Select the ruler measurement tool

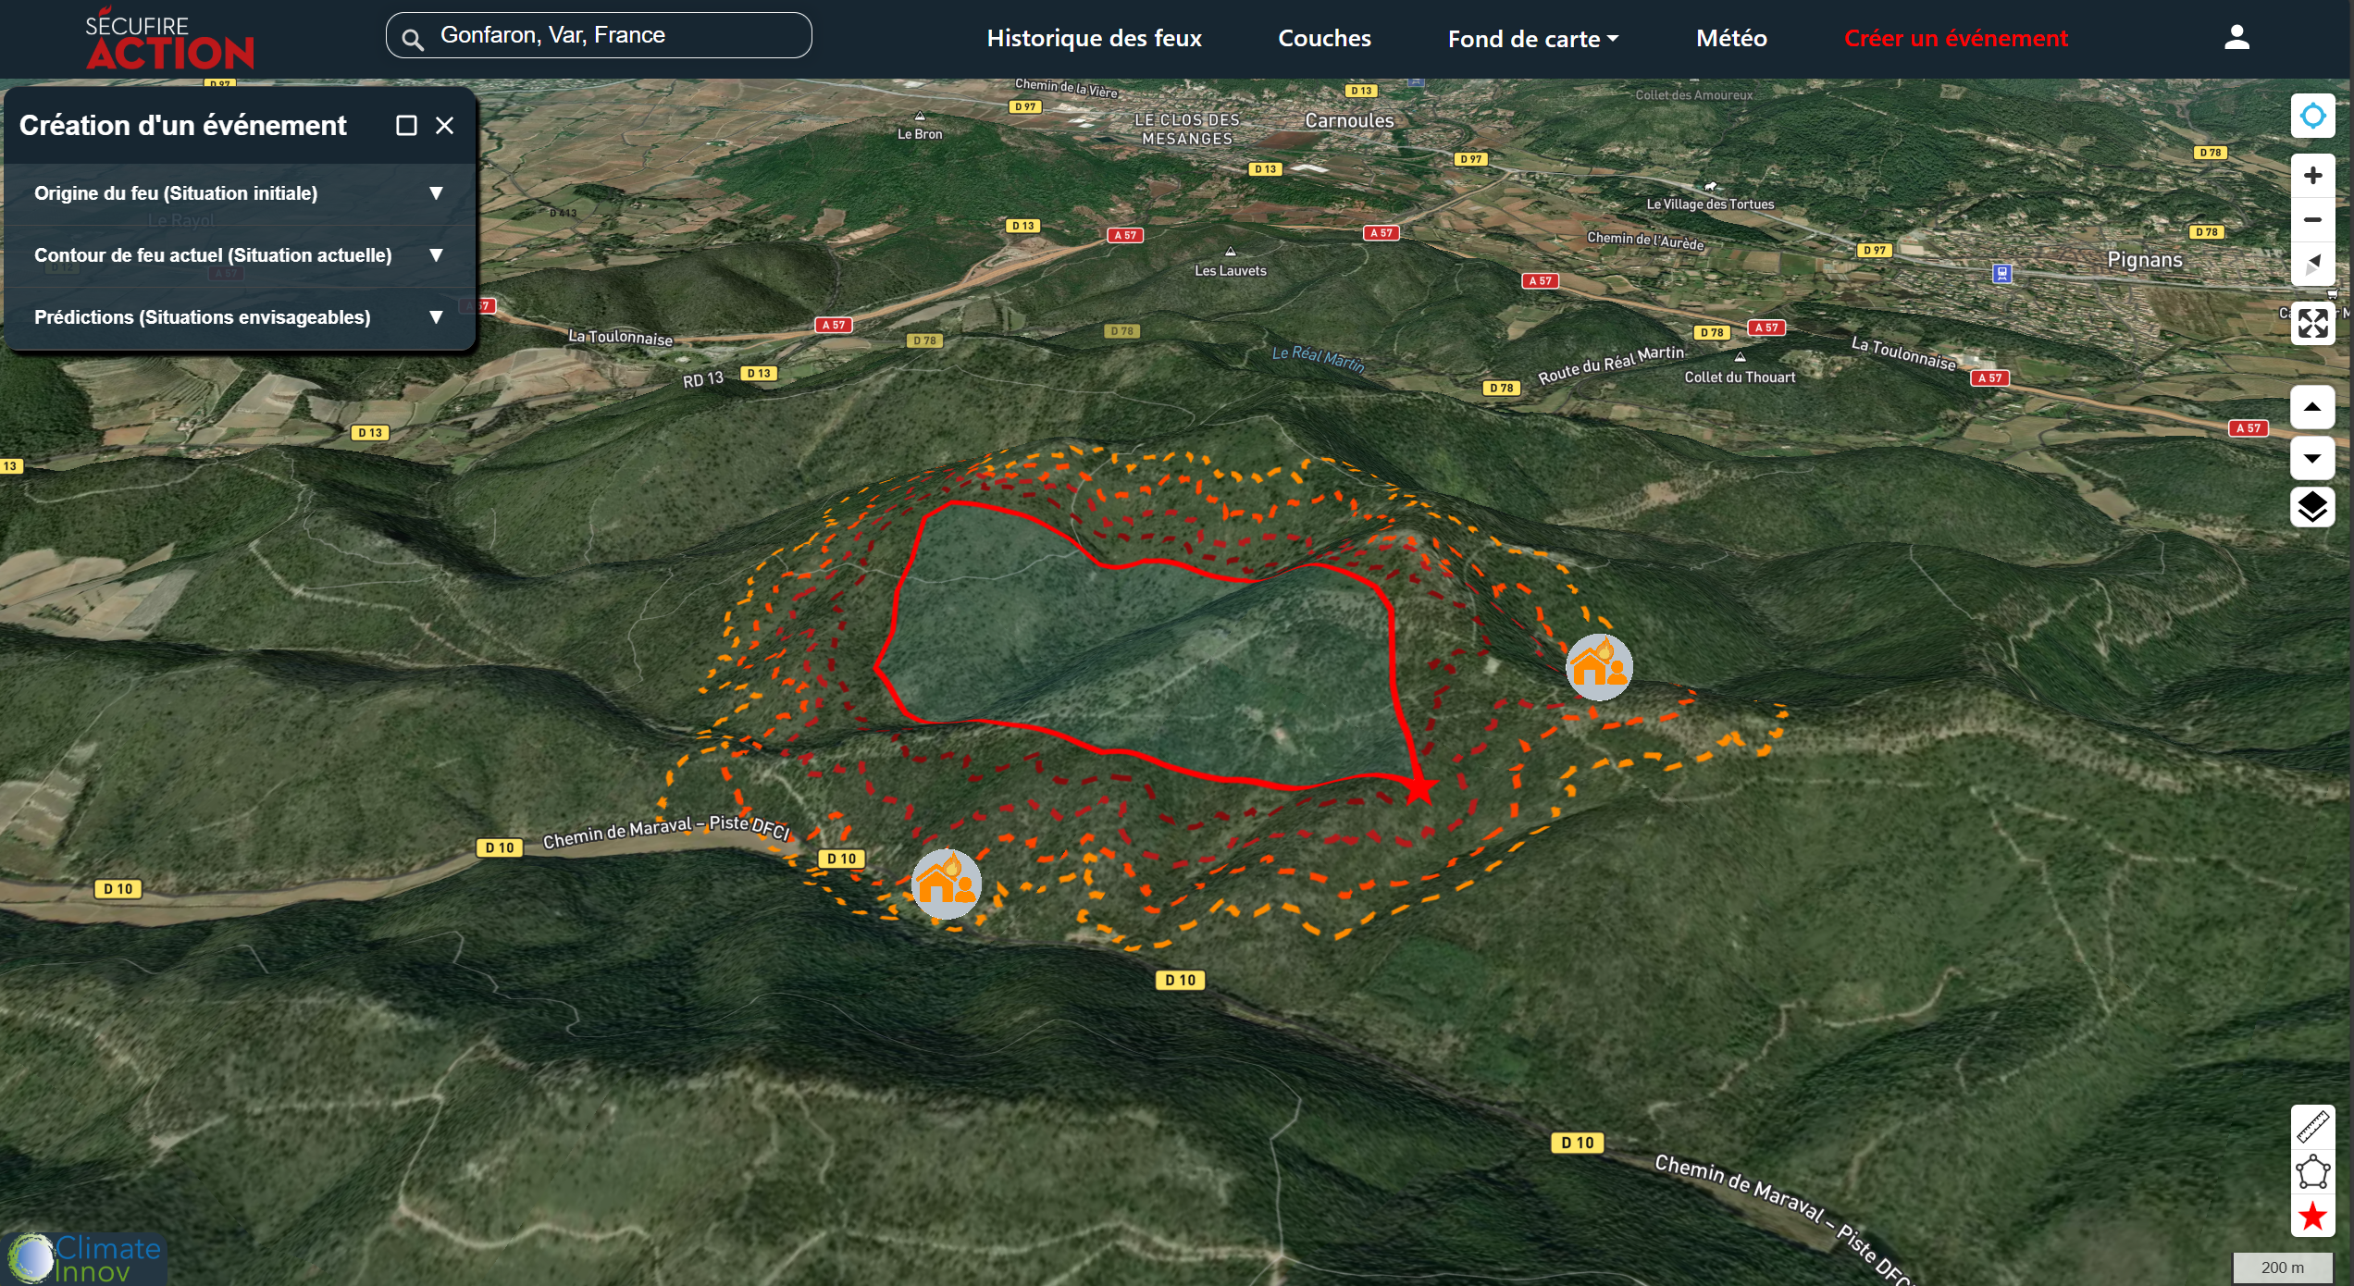click(2312, 1127)
